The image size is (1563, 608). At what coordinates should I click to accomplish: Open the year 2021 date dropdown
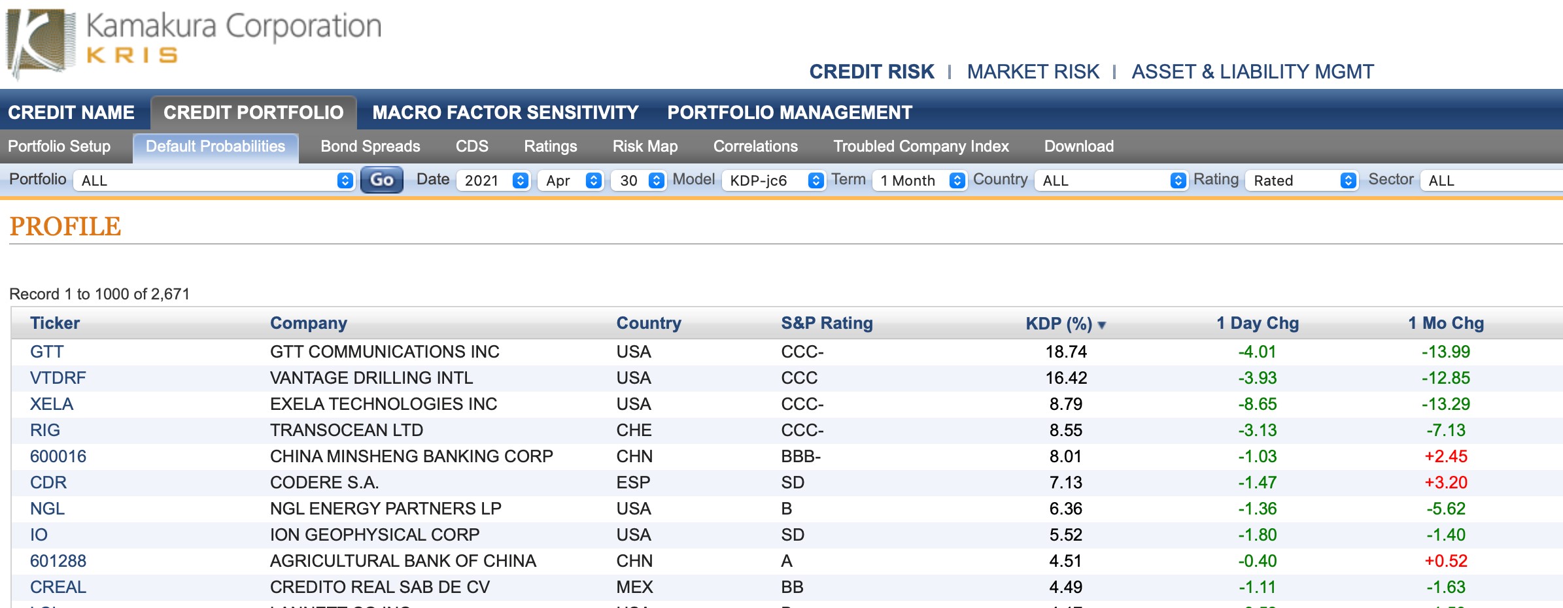pos(494,180)
